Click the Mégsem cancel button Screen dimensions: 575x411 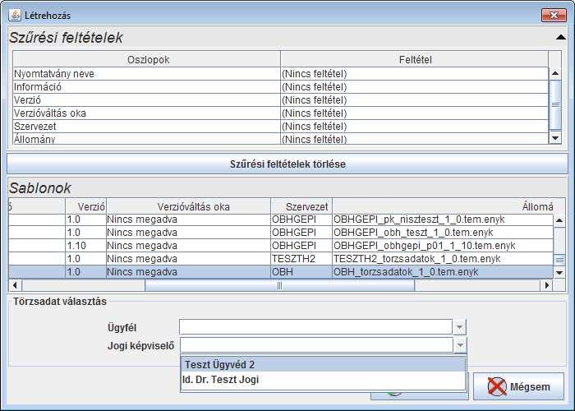(x=518, y=386)
